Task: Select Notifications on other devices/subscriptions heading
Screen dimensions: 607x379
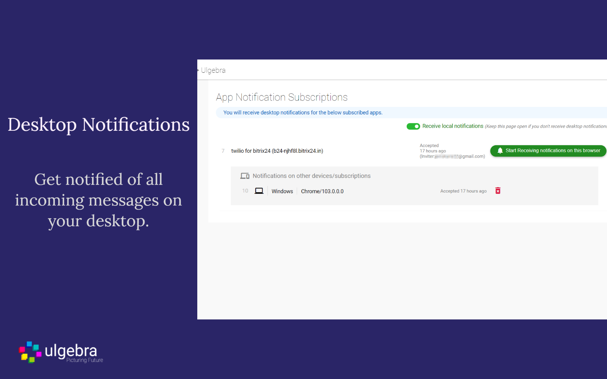Action: click(x=311, y=176)
